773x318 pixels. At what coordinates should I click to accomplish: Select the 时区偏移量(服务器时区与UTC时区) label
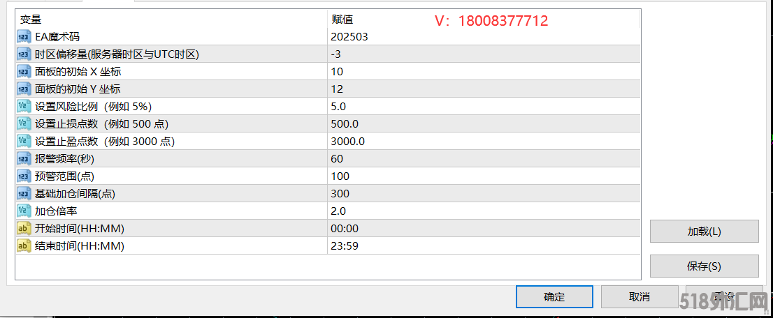point(117,54)
